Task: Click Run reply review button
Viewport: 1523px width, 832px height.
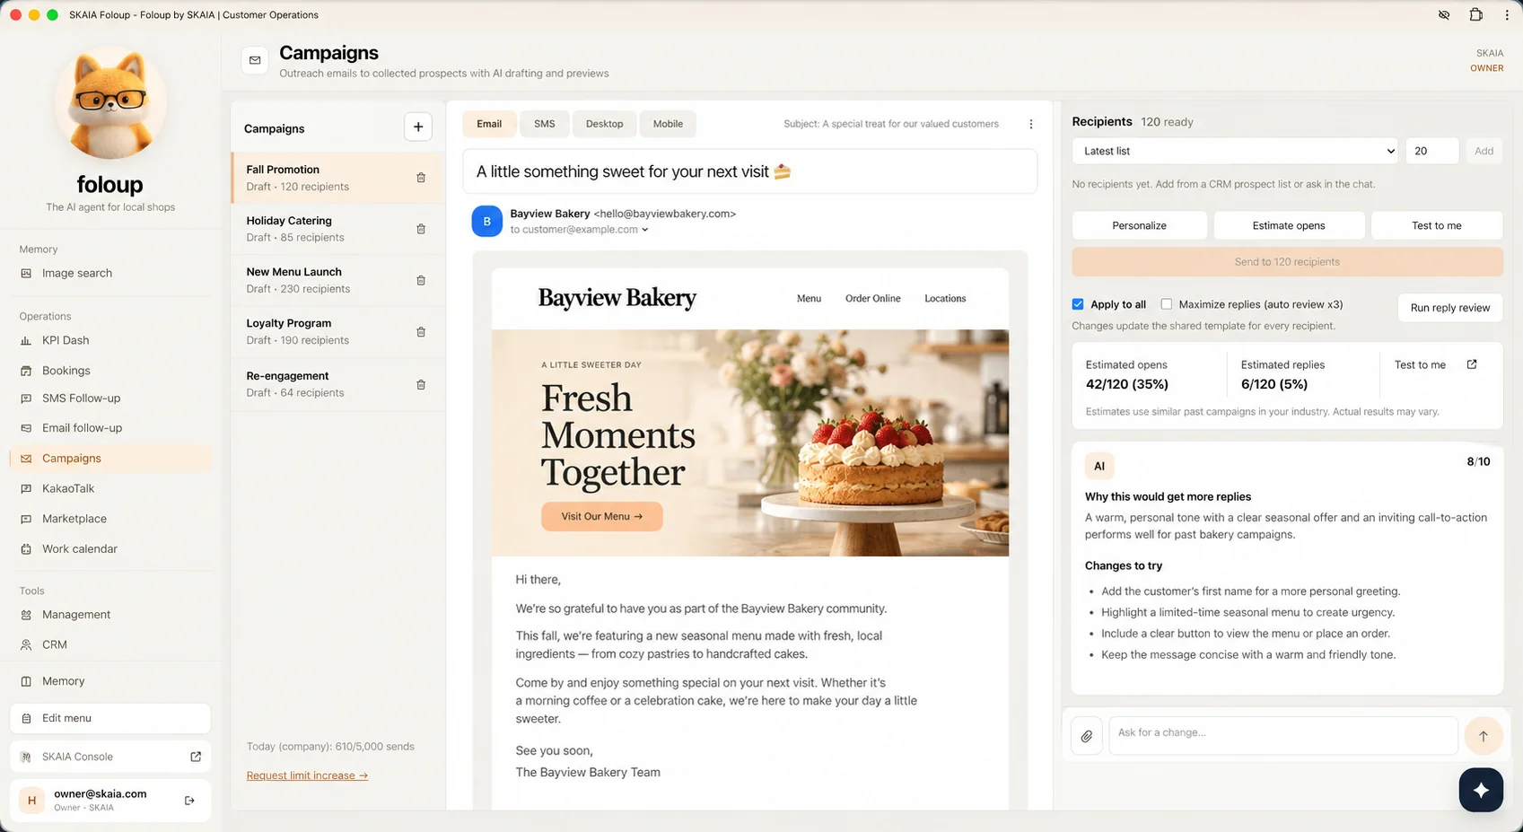Action: [x=1449, y=308]
